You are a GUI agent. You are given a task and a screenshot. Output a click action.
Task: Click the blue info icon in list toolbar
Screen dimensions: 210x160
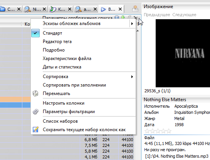[117, 17]
